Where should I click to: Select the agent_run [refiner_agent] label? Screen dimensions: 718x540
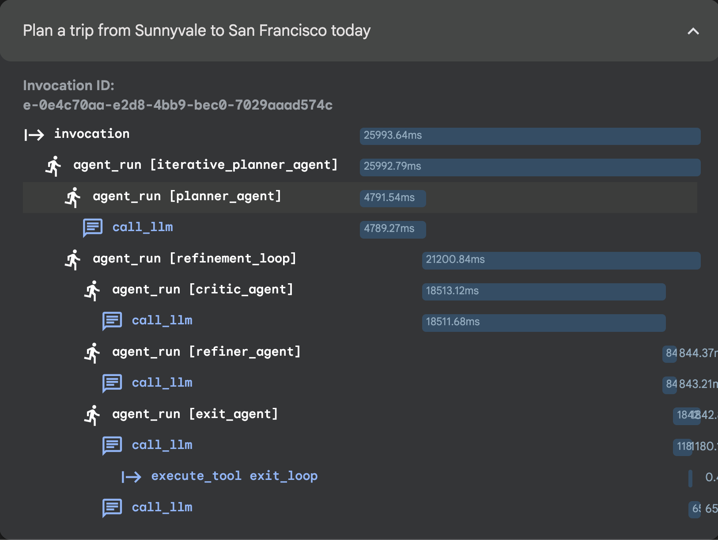pos(206,352)
